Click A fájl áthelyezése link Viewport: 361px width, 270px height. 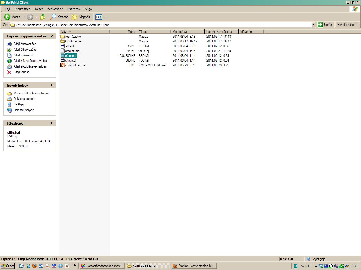[25, 49]
